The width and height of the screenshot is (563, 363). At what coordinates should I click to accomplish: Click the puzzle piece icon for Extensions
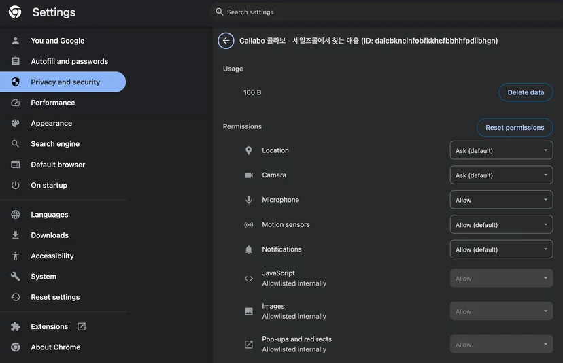tap(16, 326)
